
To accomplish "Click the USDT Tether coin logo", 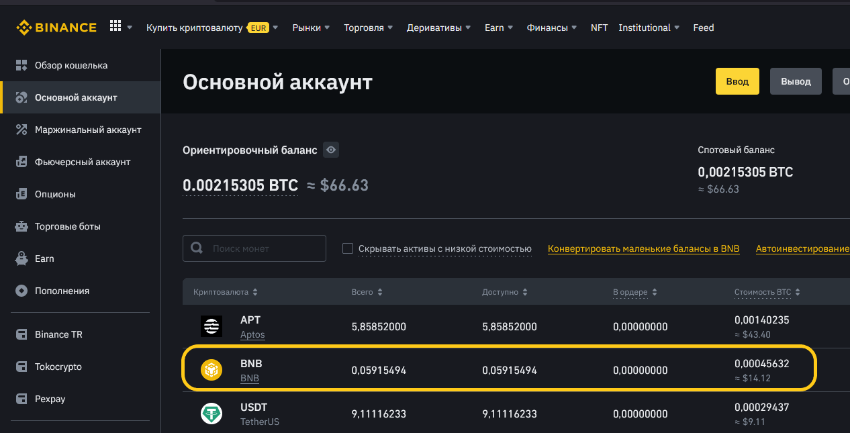I will coord(211,414).
